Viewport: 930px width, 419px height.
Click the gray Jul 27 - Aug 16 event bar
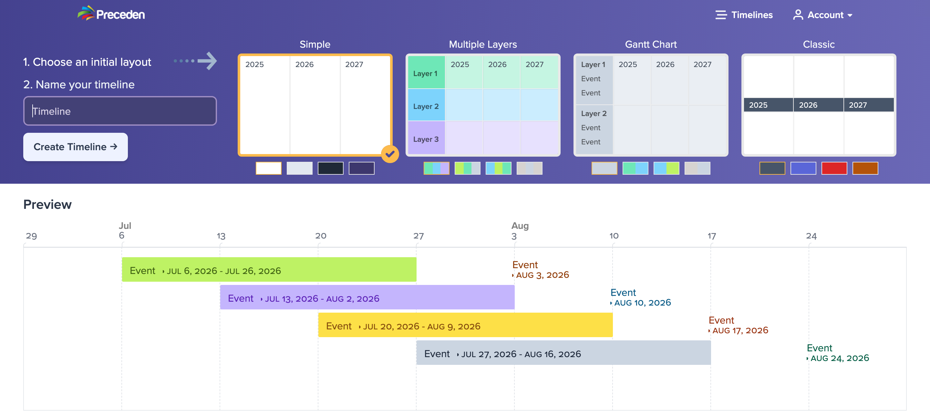click(563, 353)
